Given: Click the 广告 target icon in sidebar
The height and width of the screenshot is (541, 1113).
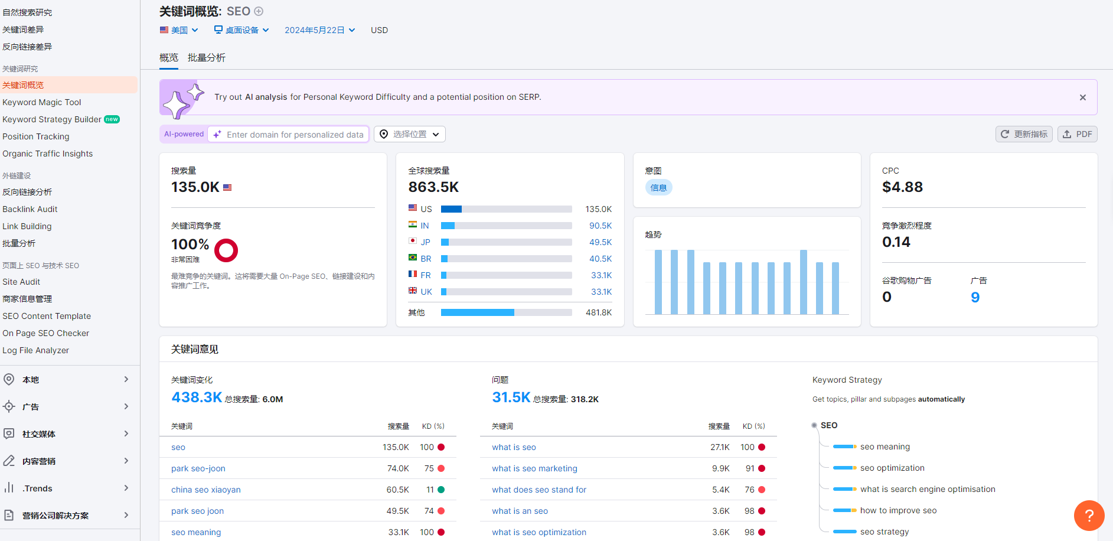Looking at the screenshot, I should coord(9,406).
